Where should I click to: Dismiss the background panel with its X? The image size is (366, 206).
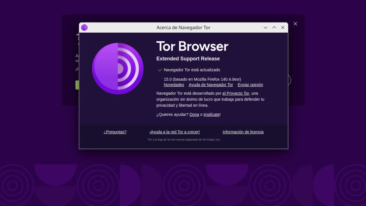[x=295, y=24]
